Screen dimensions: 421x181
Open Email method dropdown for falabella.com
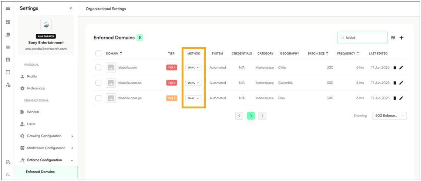point(193,67)
